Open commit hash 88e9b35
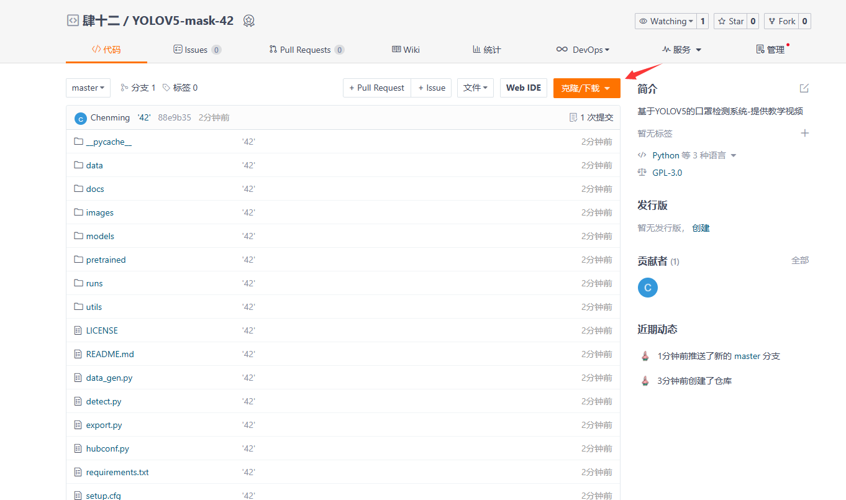 175,117
